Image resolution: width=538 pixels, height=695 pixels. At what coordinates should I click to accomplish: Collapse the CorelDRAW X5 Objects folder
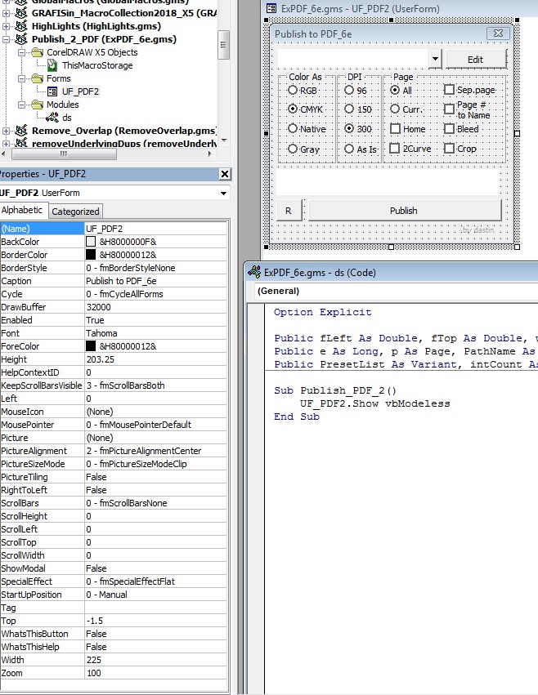(21, 52)
